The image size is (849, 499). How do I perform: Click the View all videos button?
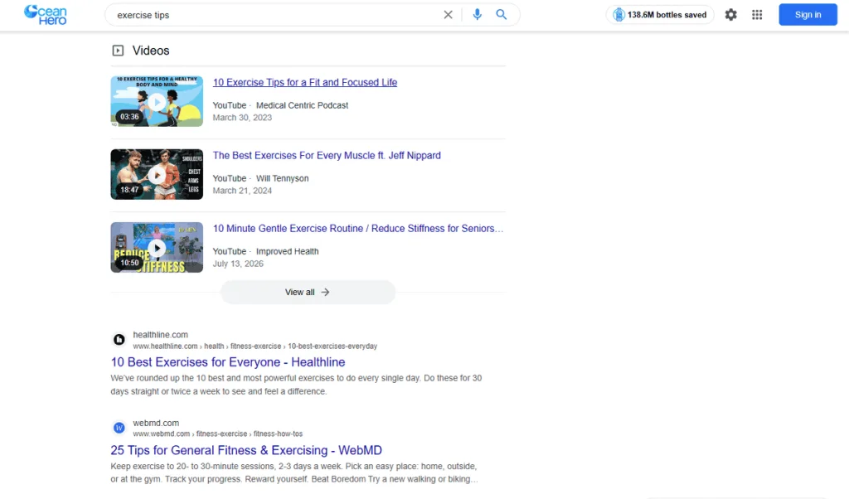click(x=308, y=292)
